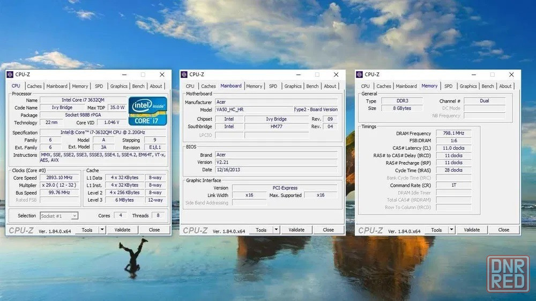Click the Command Rate value 1T
The width and height of the screenshot is (536, 301).
453,185
